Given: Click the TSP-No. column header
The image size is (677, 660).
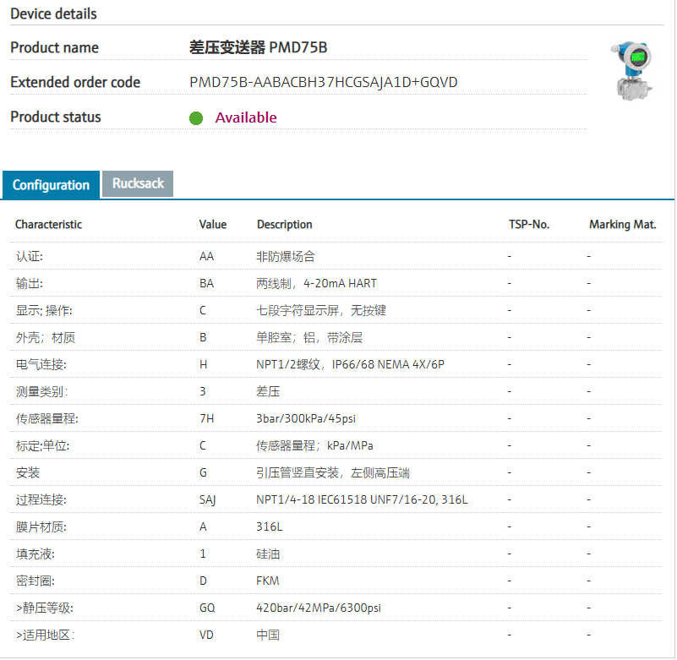Looking at the screenshot, I should pyautogui.click(x=529, y=225).
